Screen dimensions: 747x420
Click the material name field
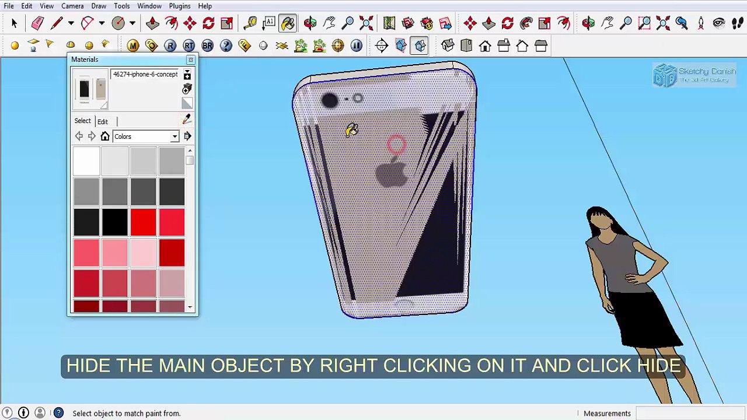[145, 74]
